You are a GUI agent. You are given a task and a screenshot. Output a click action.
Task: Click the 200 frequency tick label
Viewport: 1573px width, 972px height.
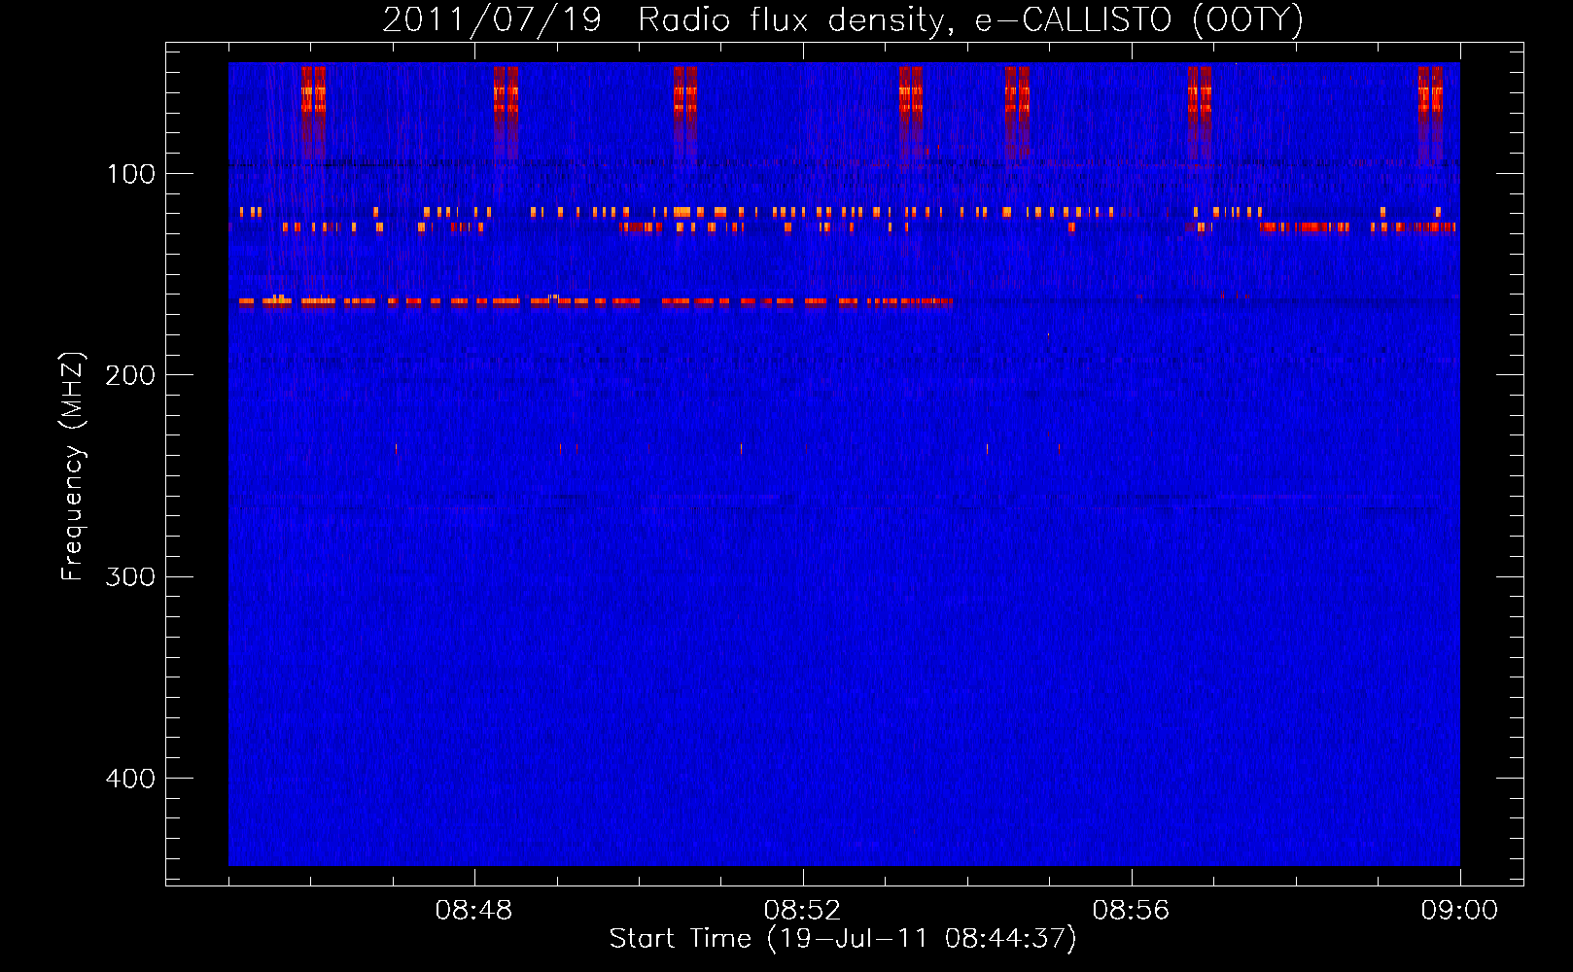[x=130, y=375]
